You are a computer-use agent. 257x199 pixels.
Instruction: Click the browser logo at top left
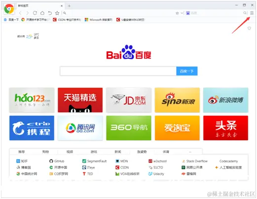[9, 8]
